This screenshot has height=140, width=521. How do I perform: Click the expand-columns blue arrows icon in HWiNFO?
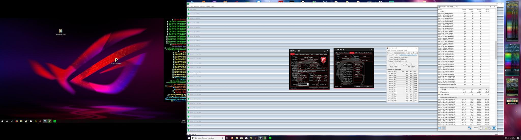tap(440, 128)
